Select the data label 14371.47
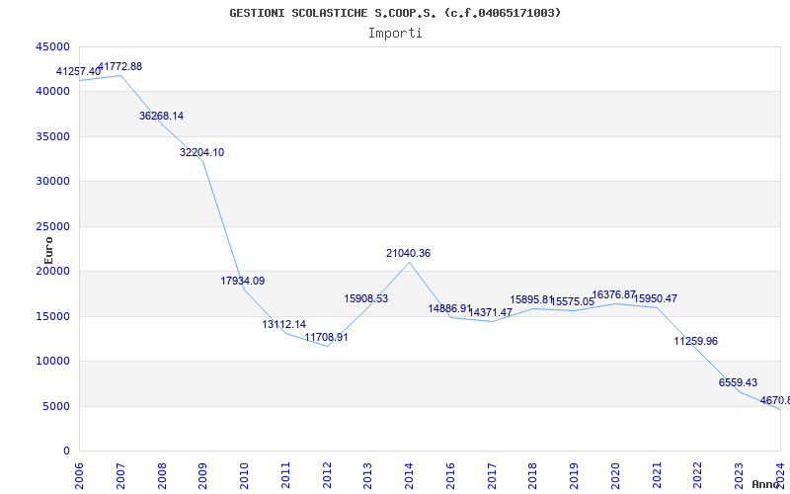 490,312
